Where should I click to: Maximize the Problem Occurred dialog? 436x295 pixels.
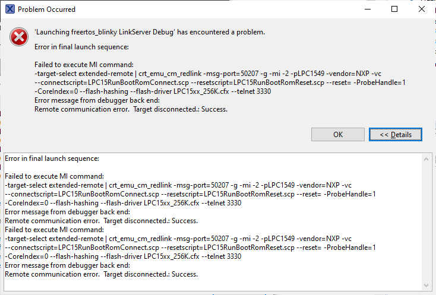pyautogui.click(x=394, y=9)
